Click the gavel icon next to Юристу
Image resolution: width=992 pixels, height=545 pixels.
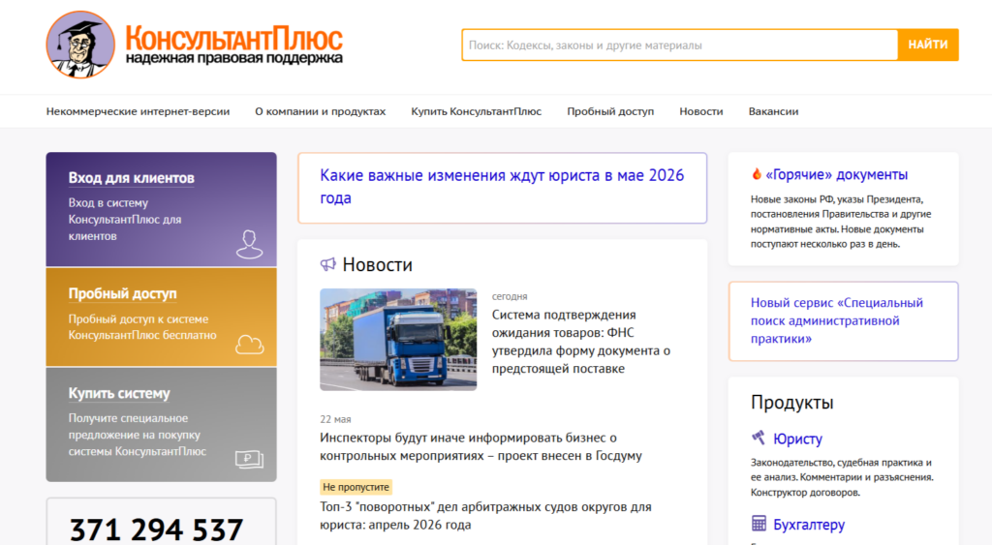click(x=759, y=438)
